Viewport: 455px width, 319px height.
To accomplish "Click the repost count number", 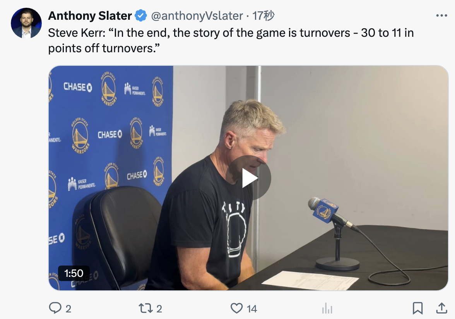I will pyautogui.click(x=159, y=309).
